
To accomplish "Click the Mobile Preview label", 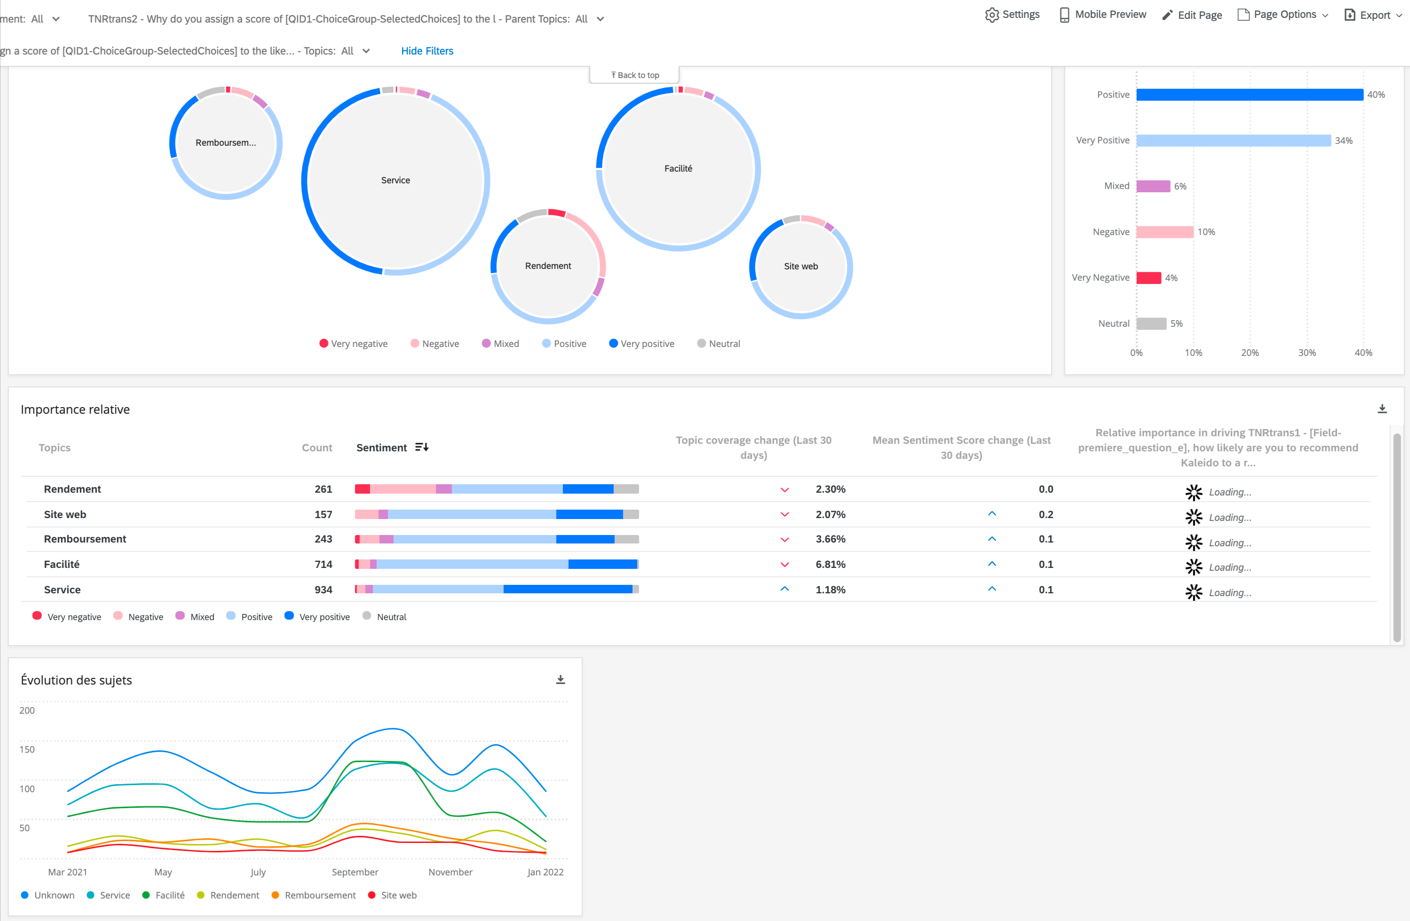I will click(x=1110, y=14).
